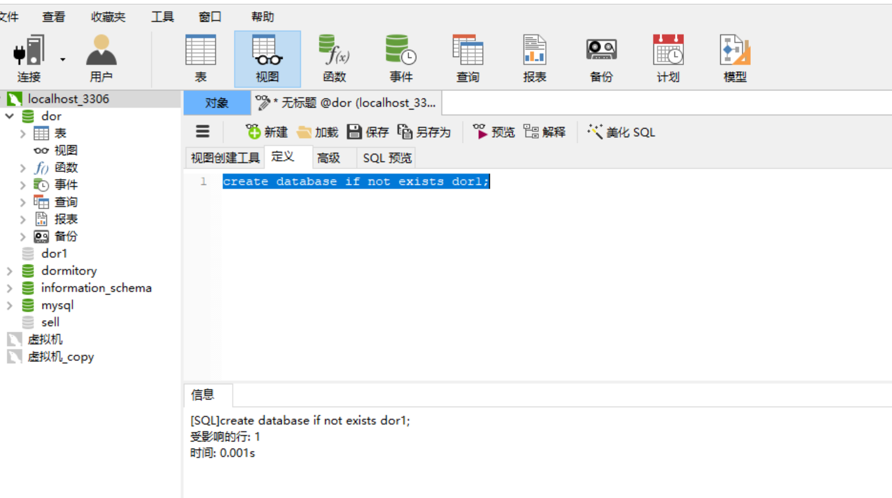Run 美化 SQL to beautify the query

click(620, 132)
